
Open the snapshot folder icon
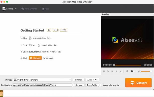132,71
